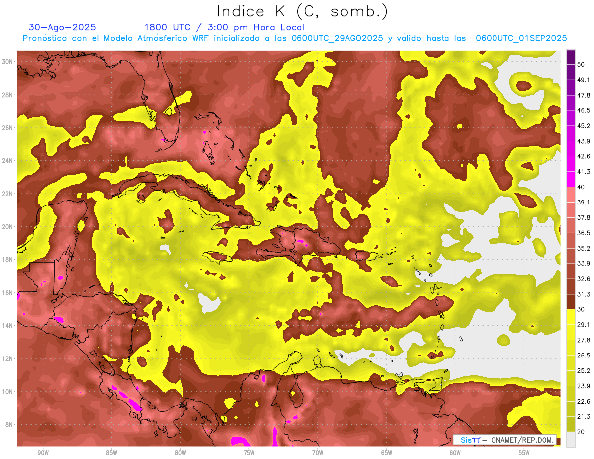
Task: Click the olive swatch between 20 and 21.3
Action: (571, 424)
